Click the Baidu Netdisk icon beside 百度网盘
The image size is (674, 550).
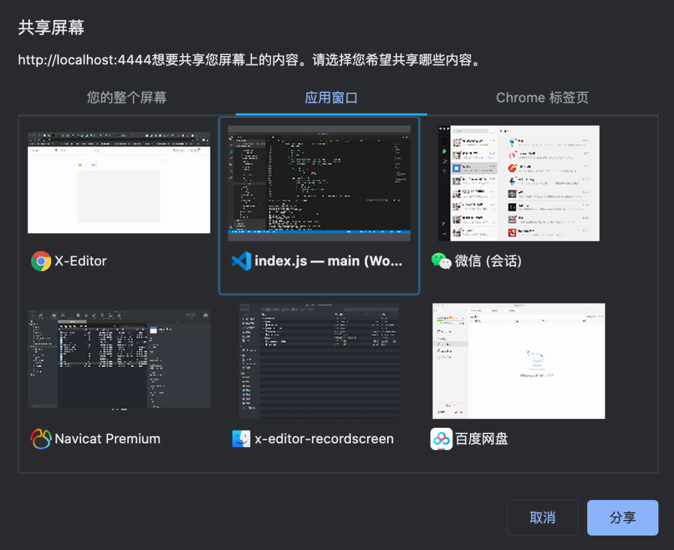(x=441, y=439)
